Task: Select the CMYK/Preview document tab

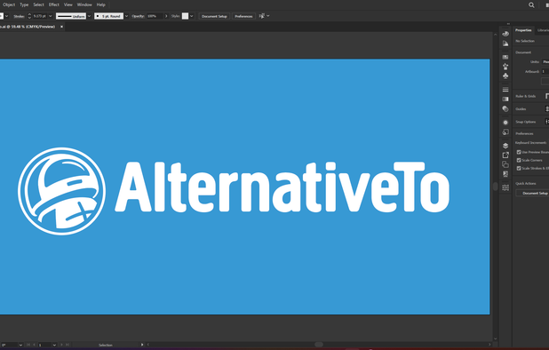Action: 28,27
